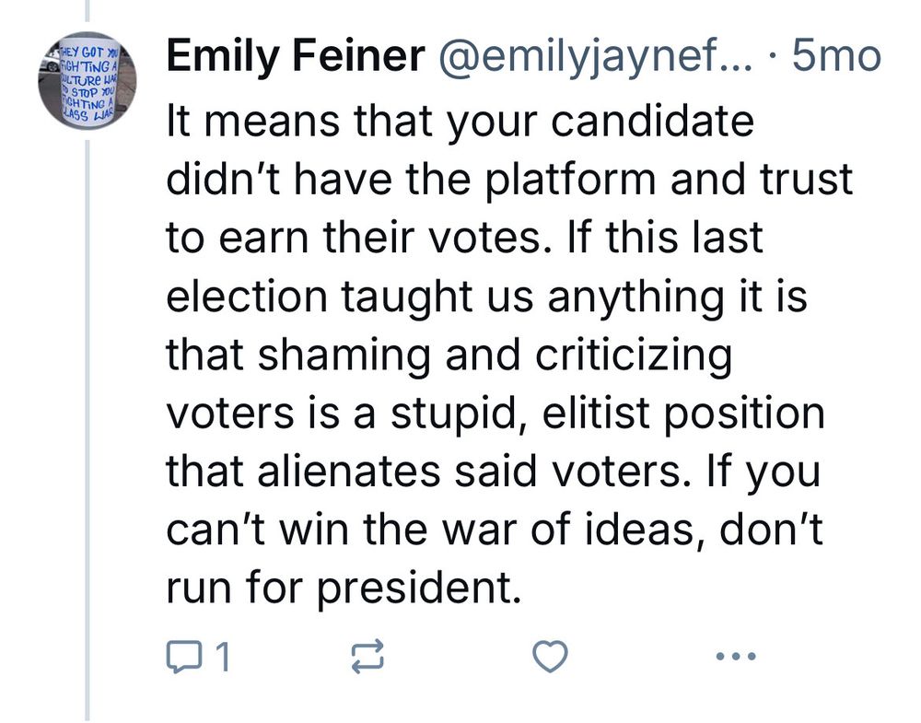Click the repost arrows icon
Image resolution: width=921 pixels, height=723 pixels.
(x=367, y=656)
